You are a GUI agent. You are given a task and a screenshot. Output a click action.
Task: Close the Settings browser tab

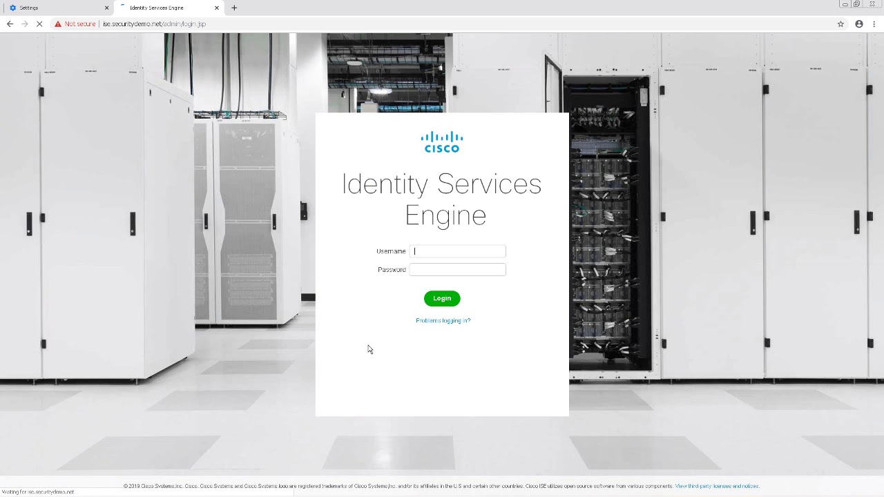tap(106, 8)
